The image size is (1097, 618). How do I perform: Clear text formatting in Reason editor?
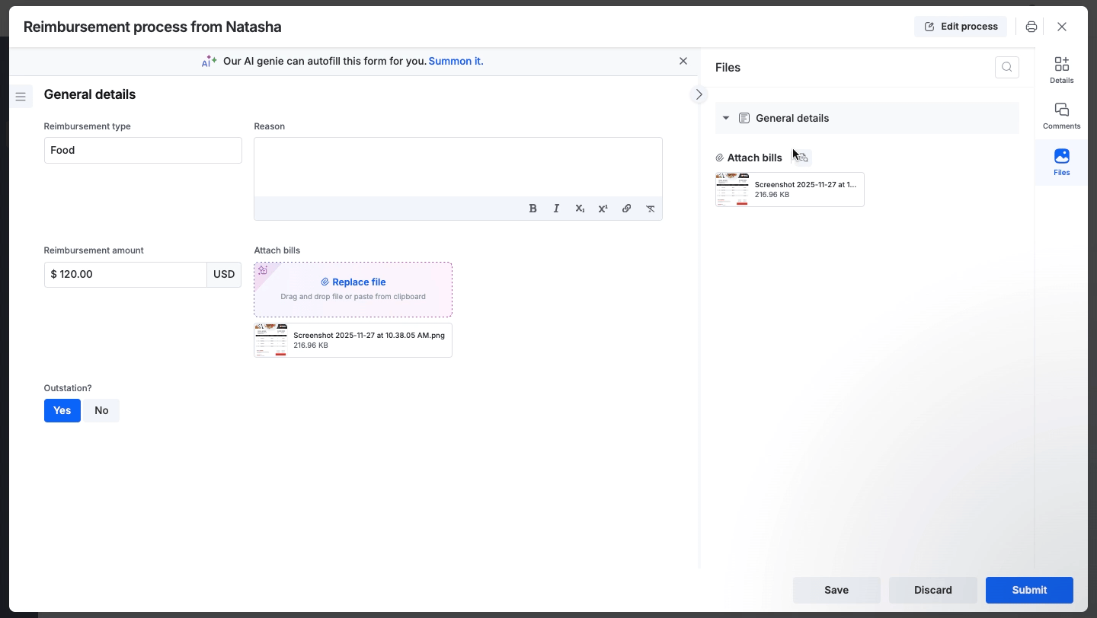click(x=650, y=209)
